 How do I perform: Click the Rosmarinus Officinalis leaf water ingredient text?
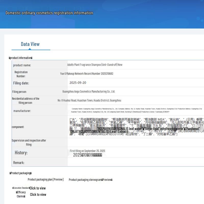click(x=120, y=129)
